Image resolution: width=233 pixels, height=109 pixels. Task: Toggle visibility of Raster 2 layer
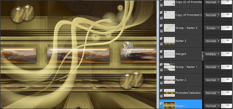[161, 83]
